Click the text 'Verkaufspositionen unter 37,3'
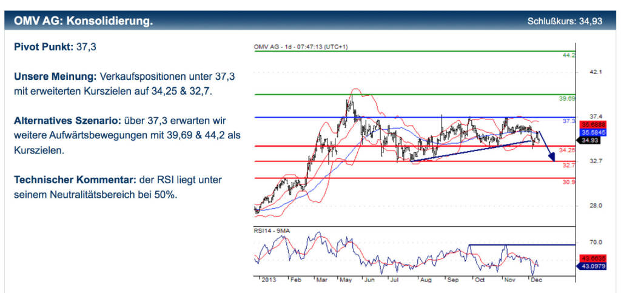 tap(167, 76)
